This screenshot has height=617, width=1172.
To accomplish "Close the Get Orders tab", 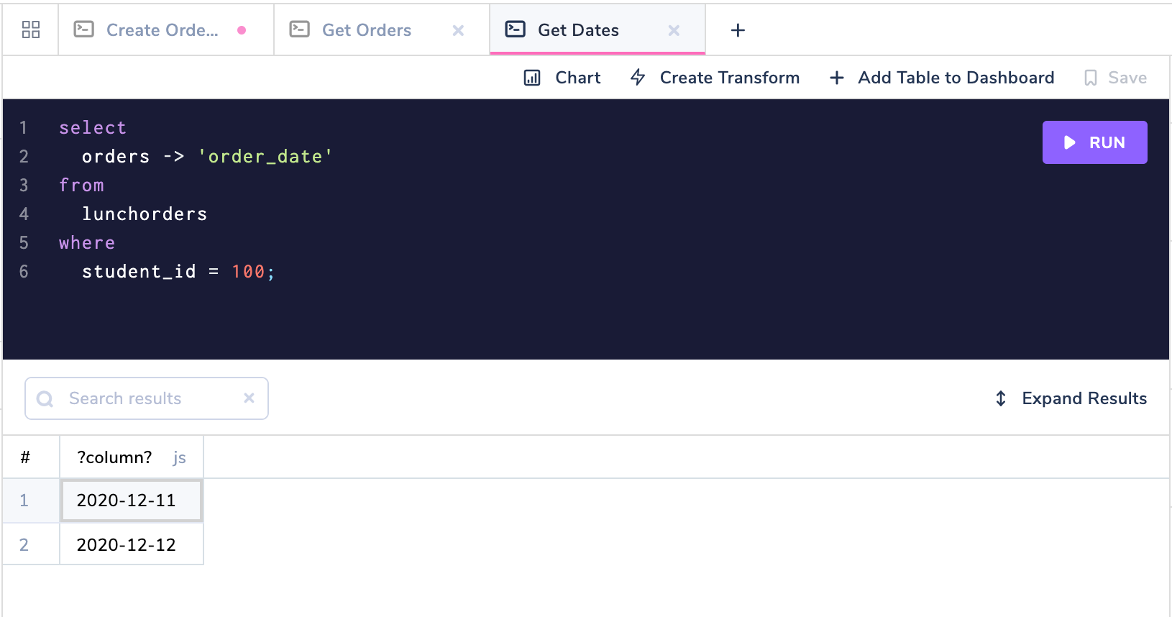I will (458, 30).
